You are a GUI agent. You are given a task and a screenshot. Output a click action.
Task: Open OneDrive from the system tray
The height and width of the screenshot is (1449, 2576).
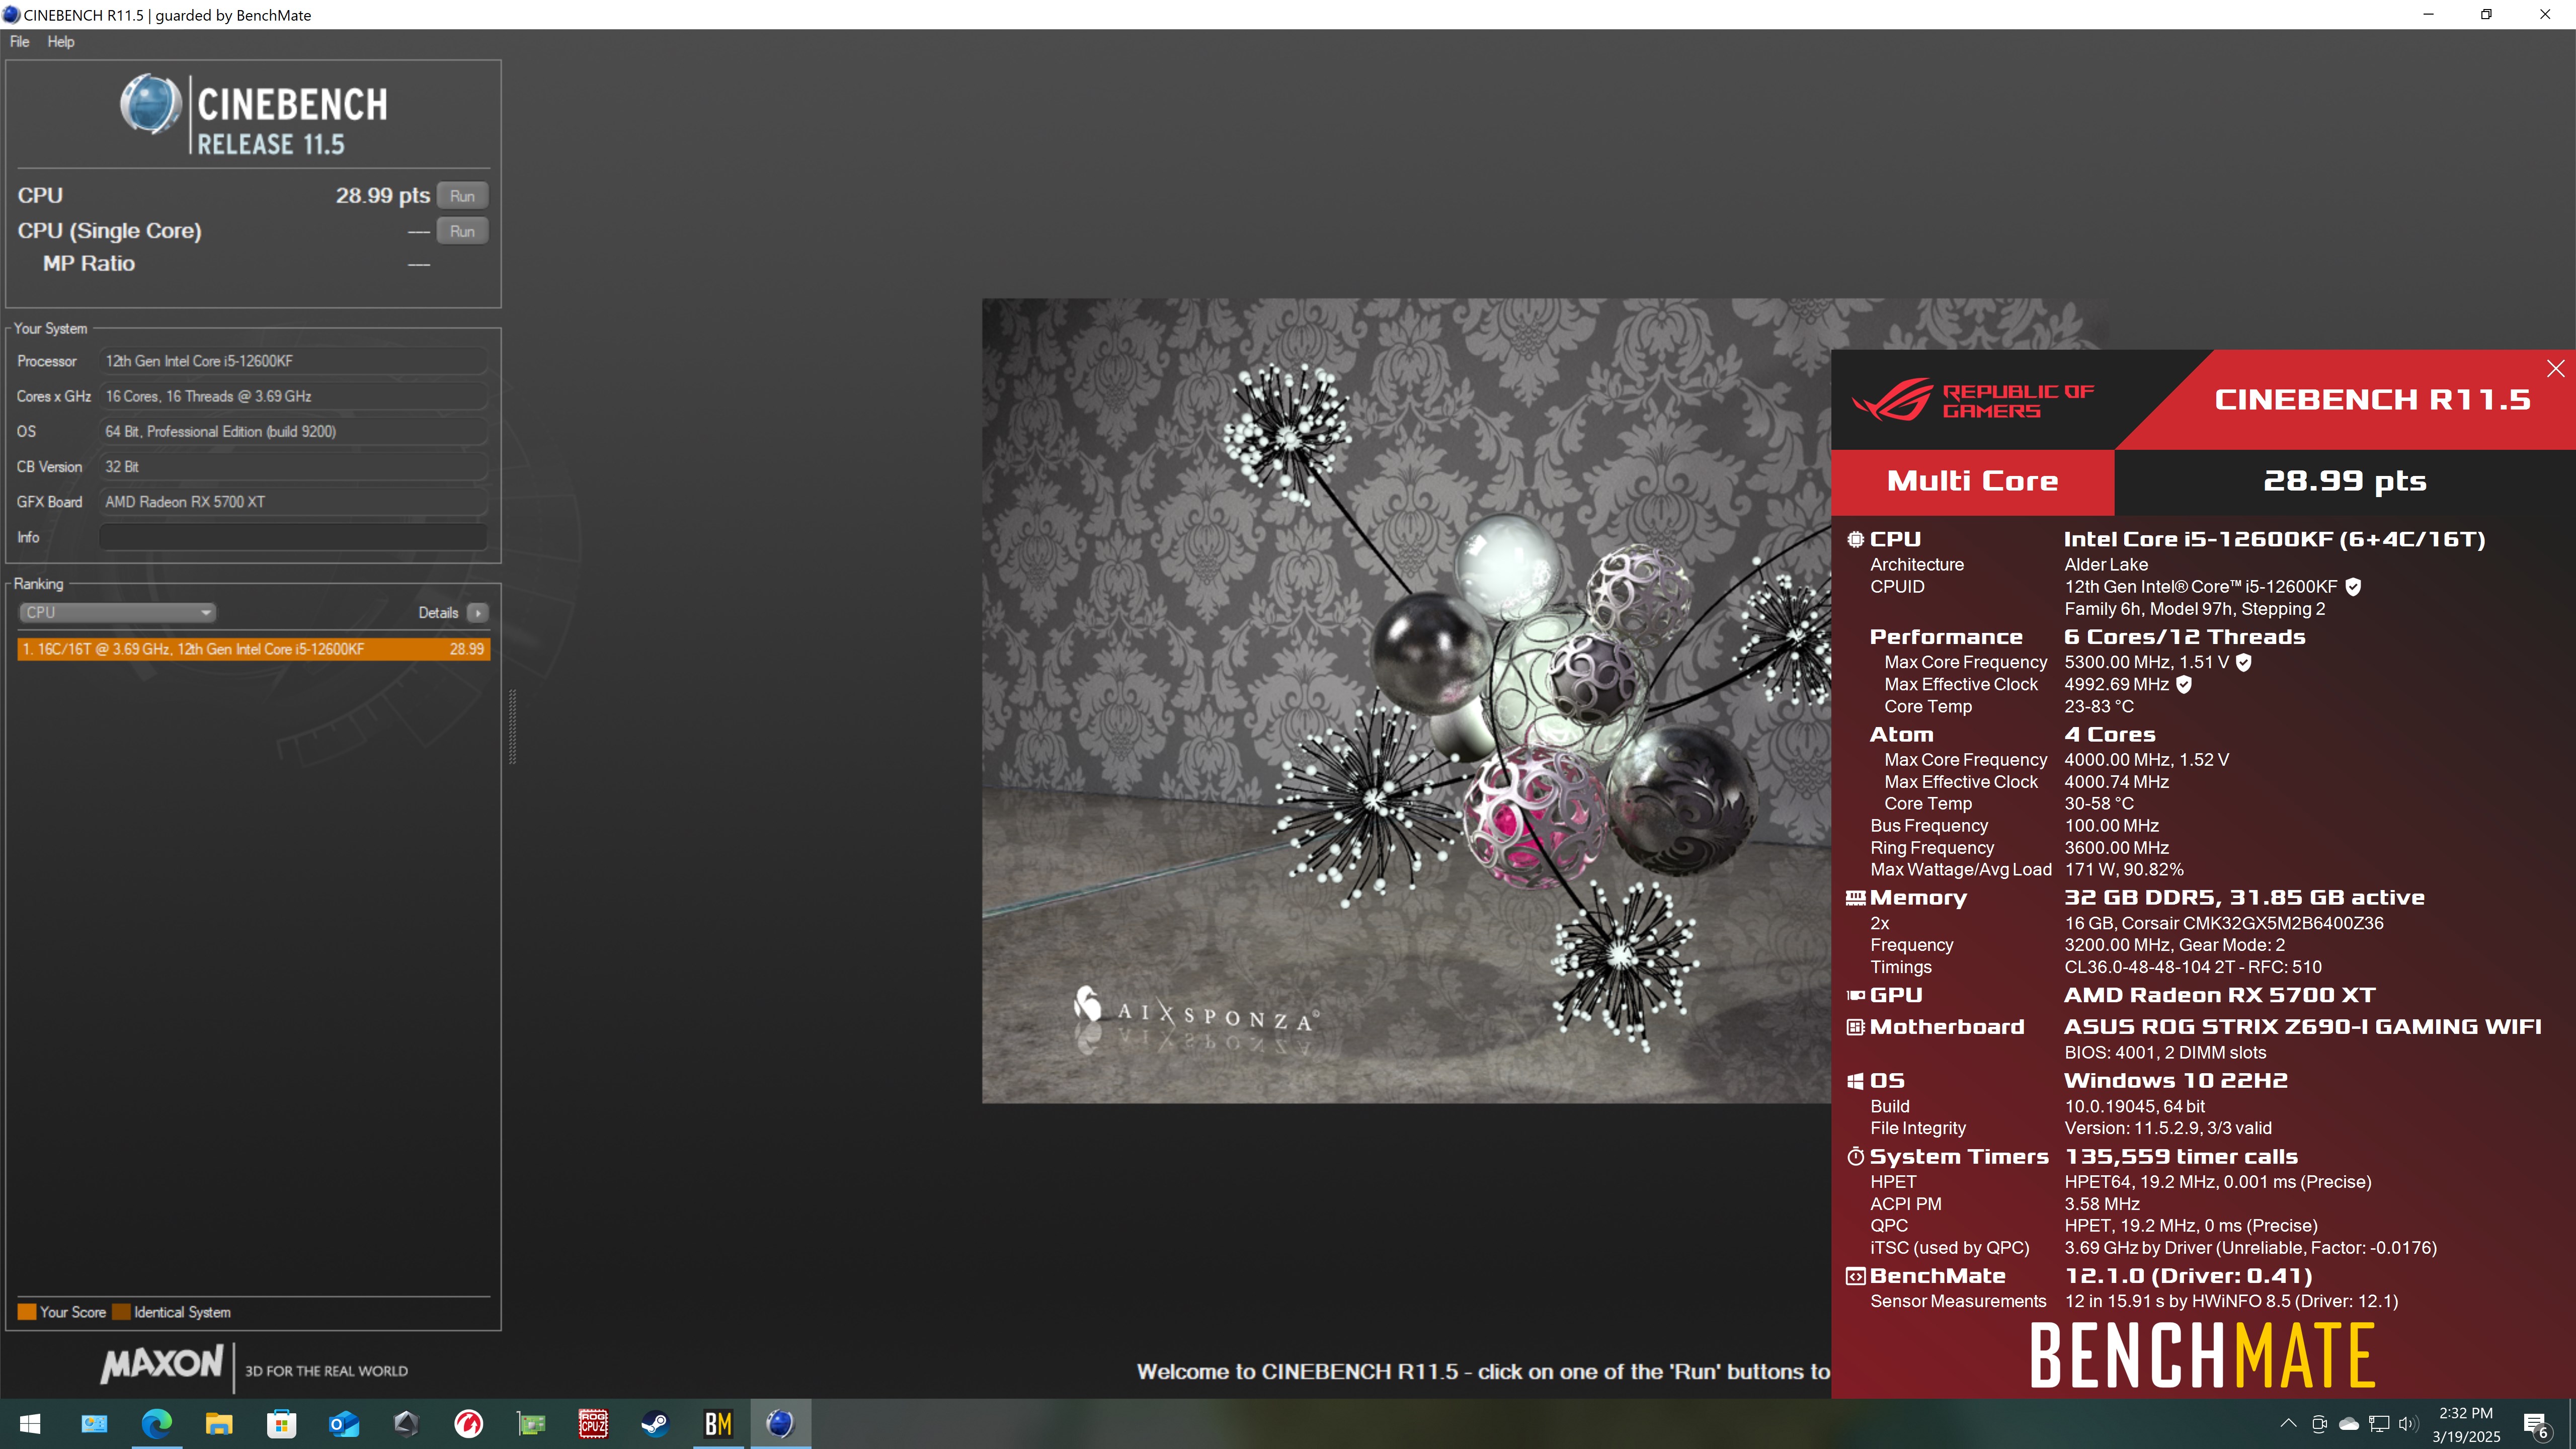click(2349, 1424)
